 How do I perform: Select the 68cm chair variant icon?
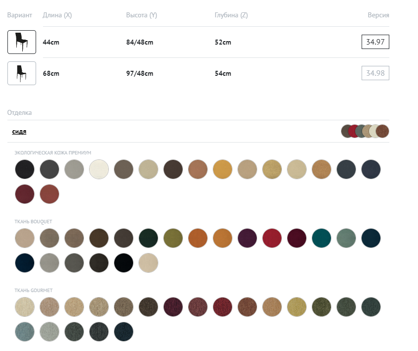pyautogui.click(x=22, y=73)
